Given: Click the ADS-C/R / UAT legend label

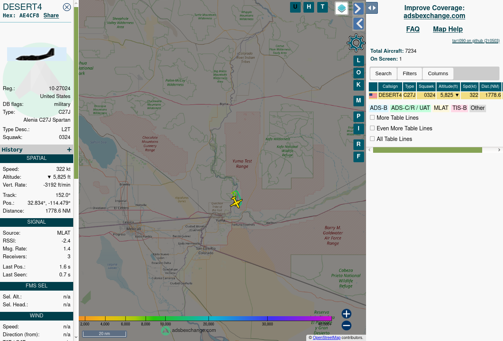Looking at the screenshot, I should [x=411, y=108].
